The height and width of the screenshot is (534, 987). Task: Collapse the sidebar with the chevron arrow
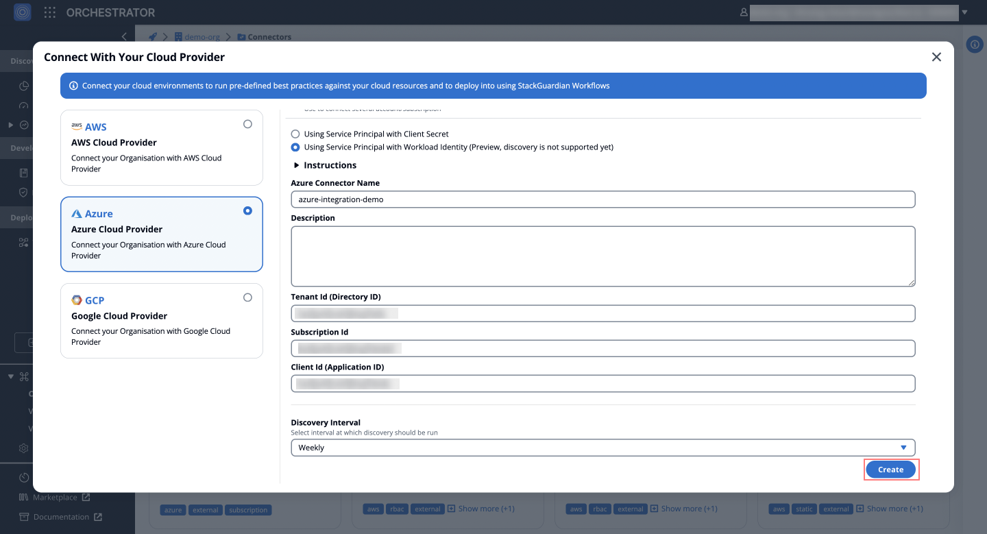click(124, 36)
